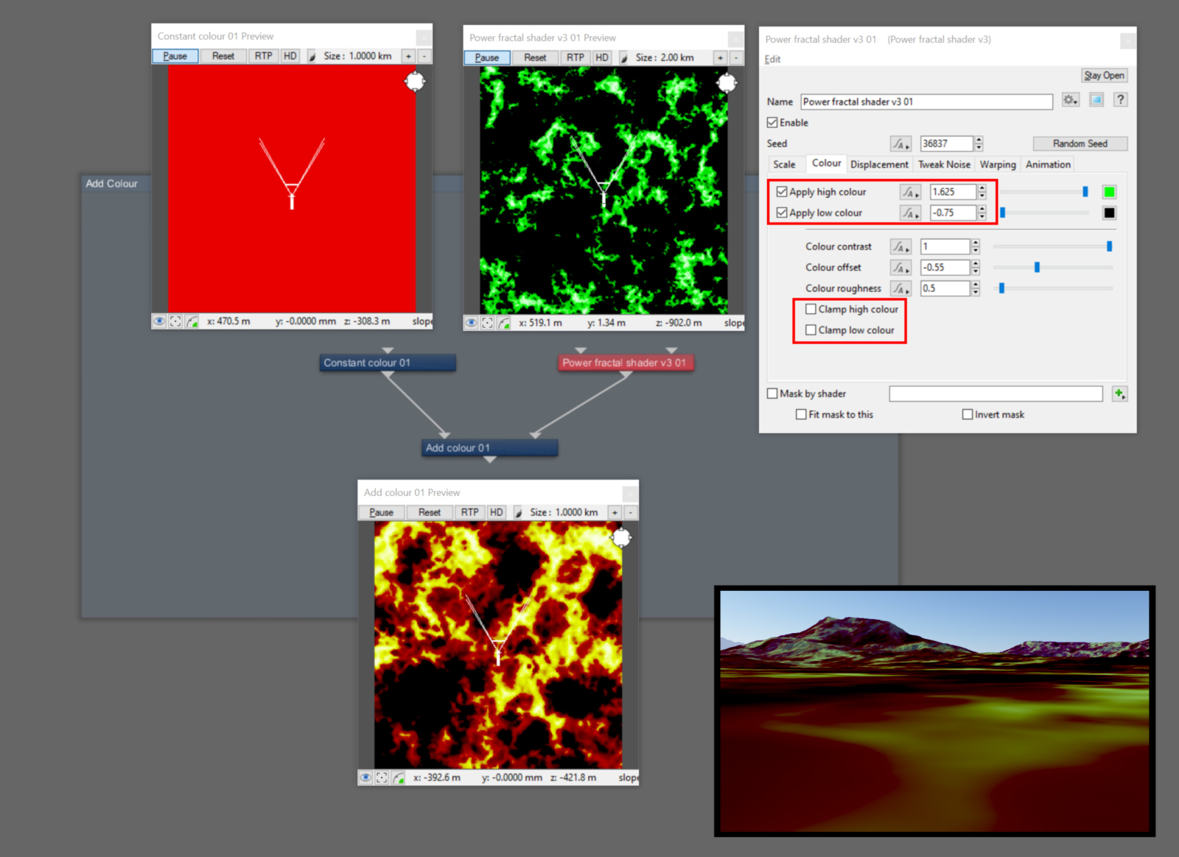This screenshot has height=857, width=1179.
Task: Check Invert mask
Action: pyautogui.click(x=968, y=415)
